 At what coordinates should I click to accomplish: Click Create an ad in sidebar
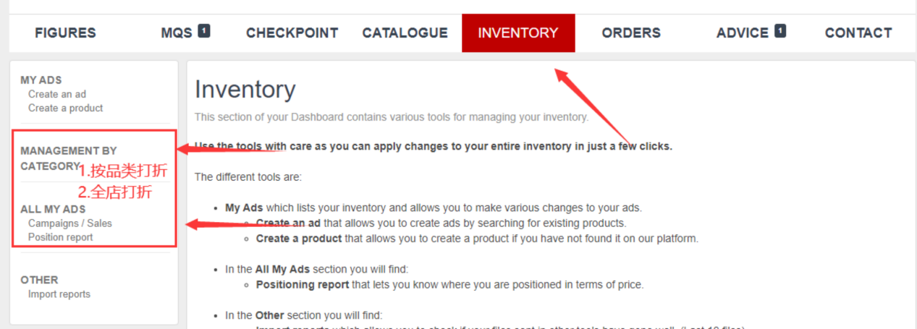coord(57,94)
